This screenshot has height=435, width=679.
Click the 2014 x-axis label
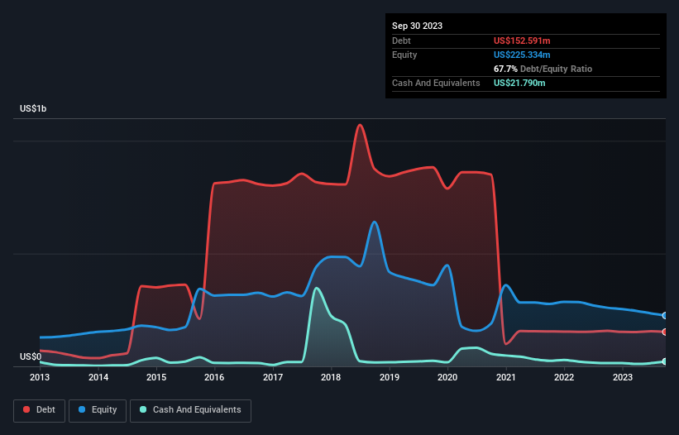pos(98,377)
